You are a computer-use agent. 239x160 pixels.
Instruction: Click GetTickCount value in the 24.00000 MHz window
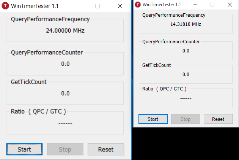click(x=65, y=93)
